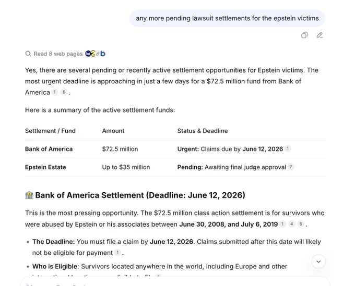Click the Bank of America Settlement heading
Viewport: 355px width, 286px height.
coord(140,195)
